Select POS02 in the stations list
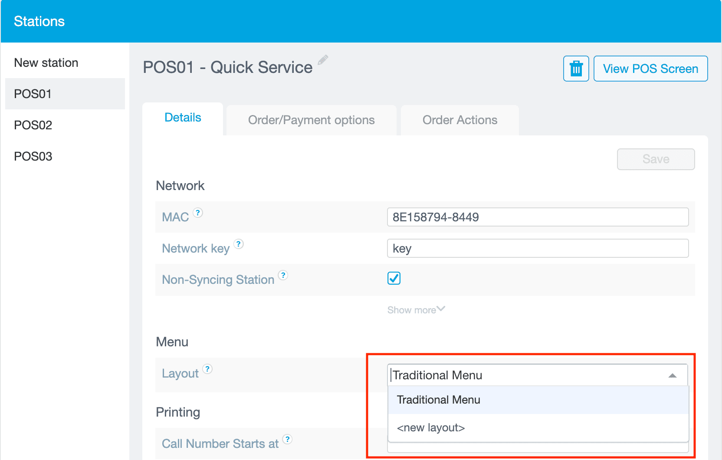722x460 pixels. coord(33,125)
